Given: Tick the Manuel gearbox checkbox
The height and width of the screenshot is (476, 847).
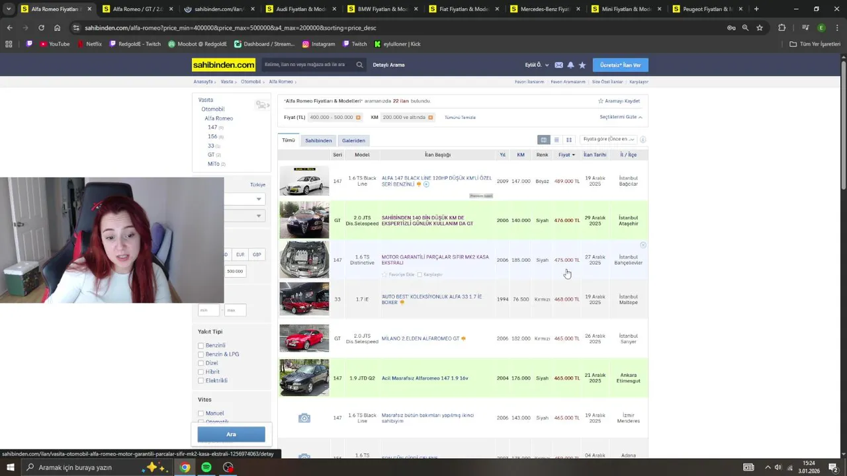Looking at the screenshot, I should point(201,413).
